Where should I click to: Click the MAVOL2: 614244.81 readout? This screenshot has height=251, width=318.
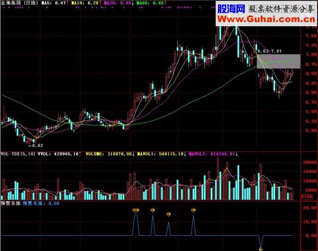[x=212, y=154]
